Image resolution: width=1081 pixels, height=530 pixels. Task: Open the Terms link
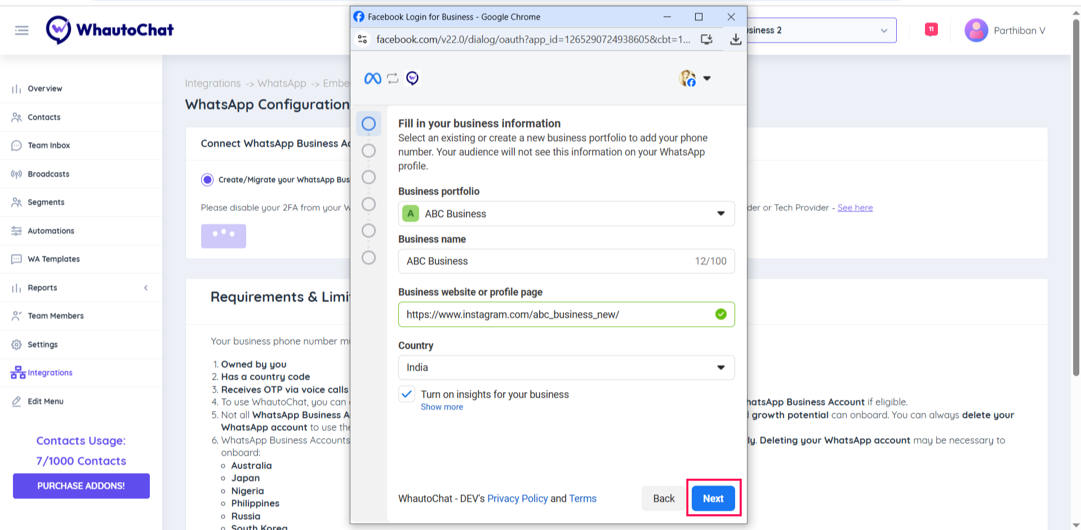click(x=582, y=498)
